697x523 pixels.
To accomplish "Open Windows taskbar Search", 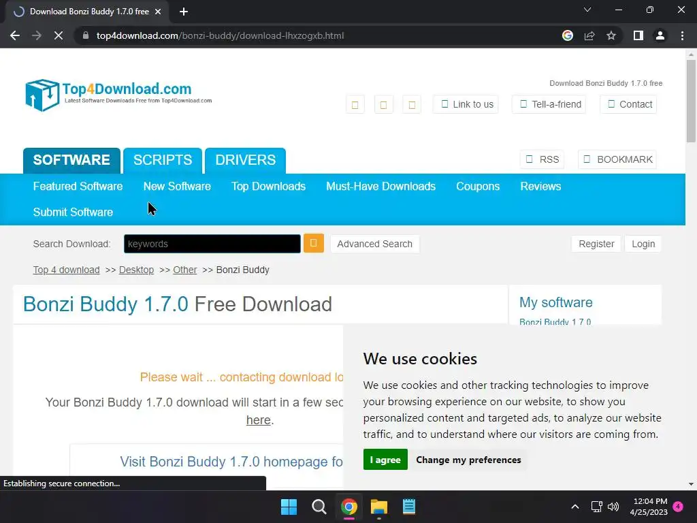I will click(319, 507).
